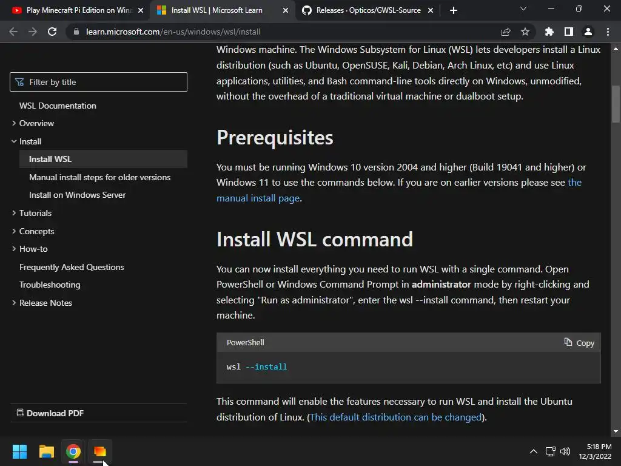Close the Install WSL tab
The width and height of the screenshot is (621, 466).
(x=286, y=10)
